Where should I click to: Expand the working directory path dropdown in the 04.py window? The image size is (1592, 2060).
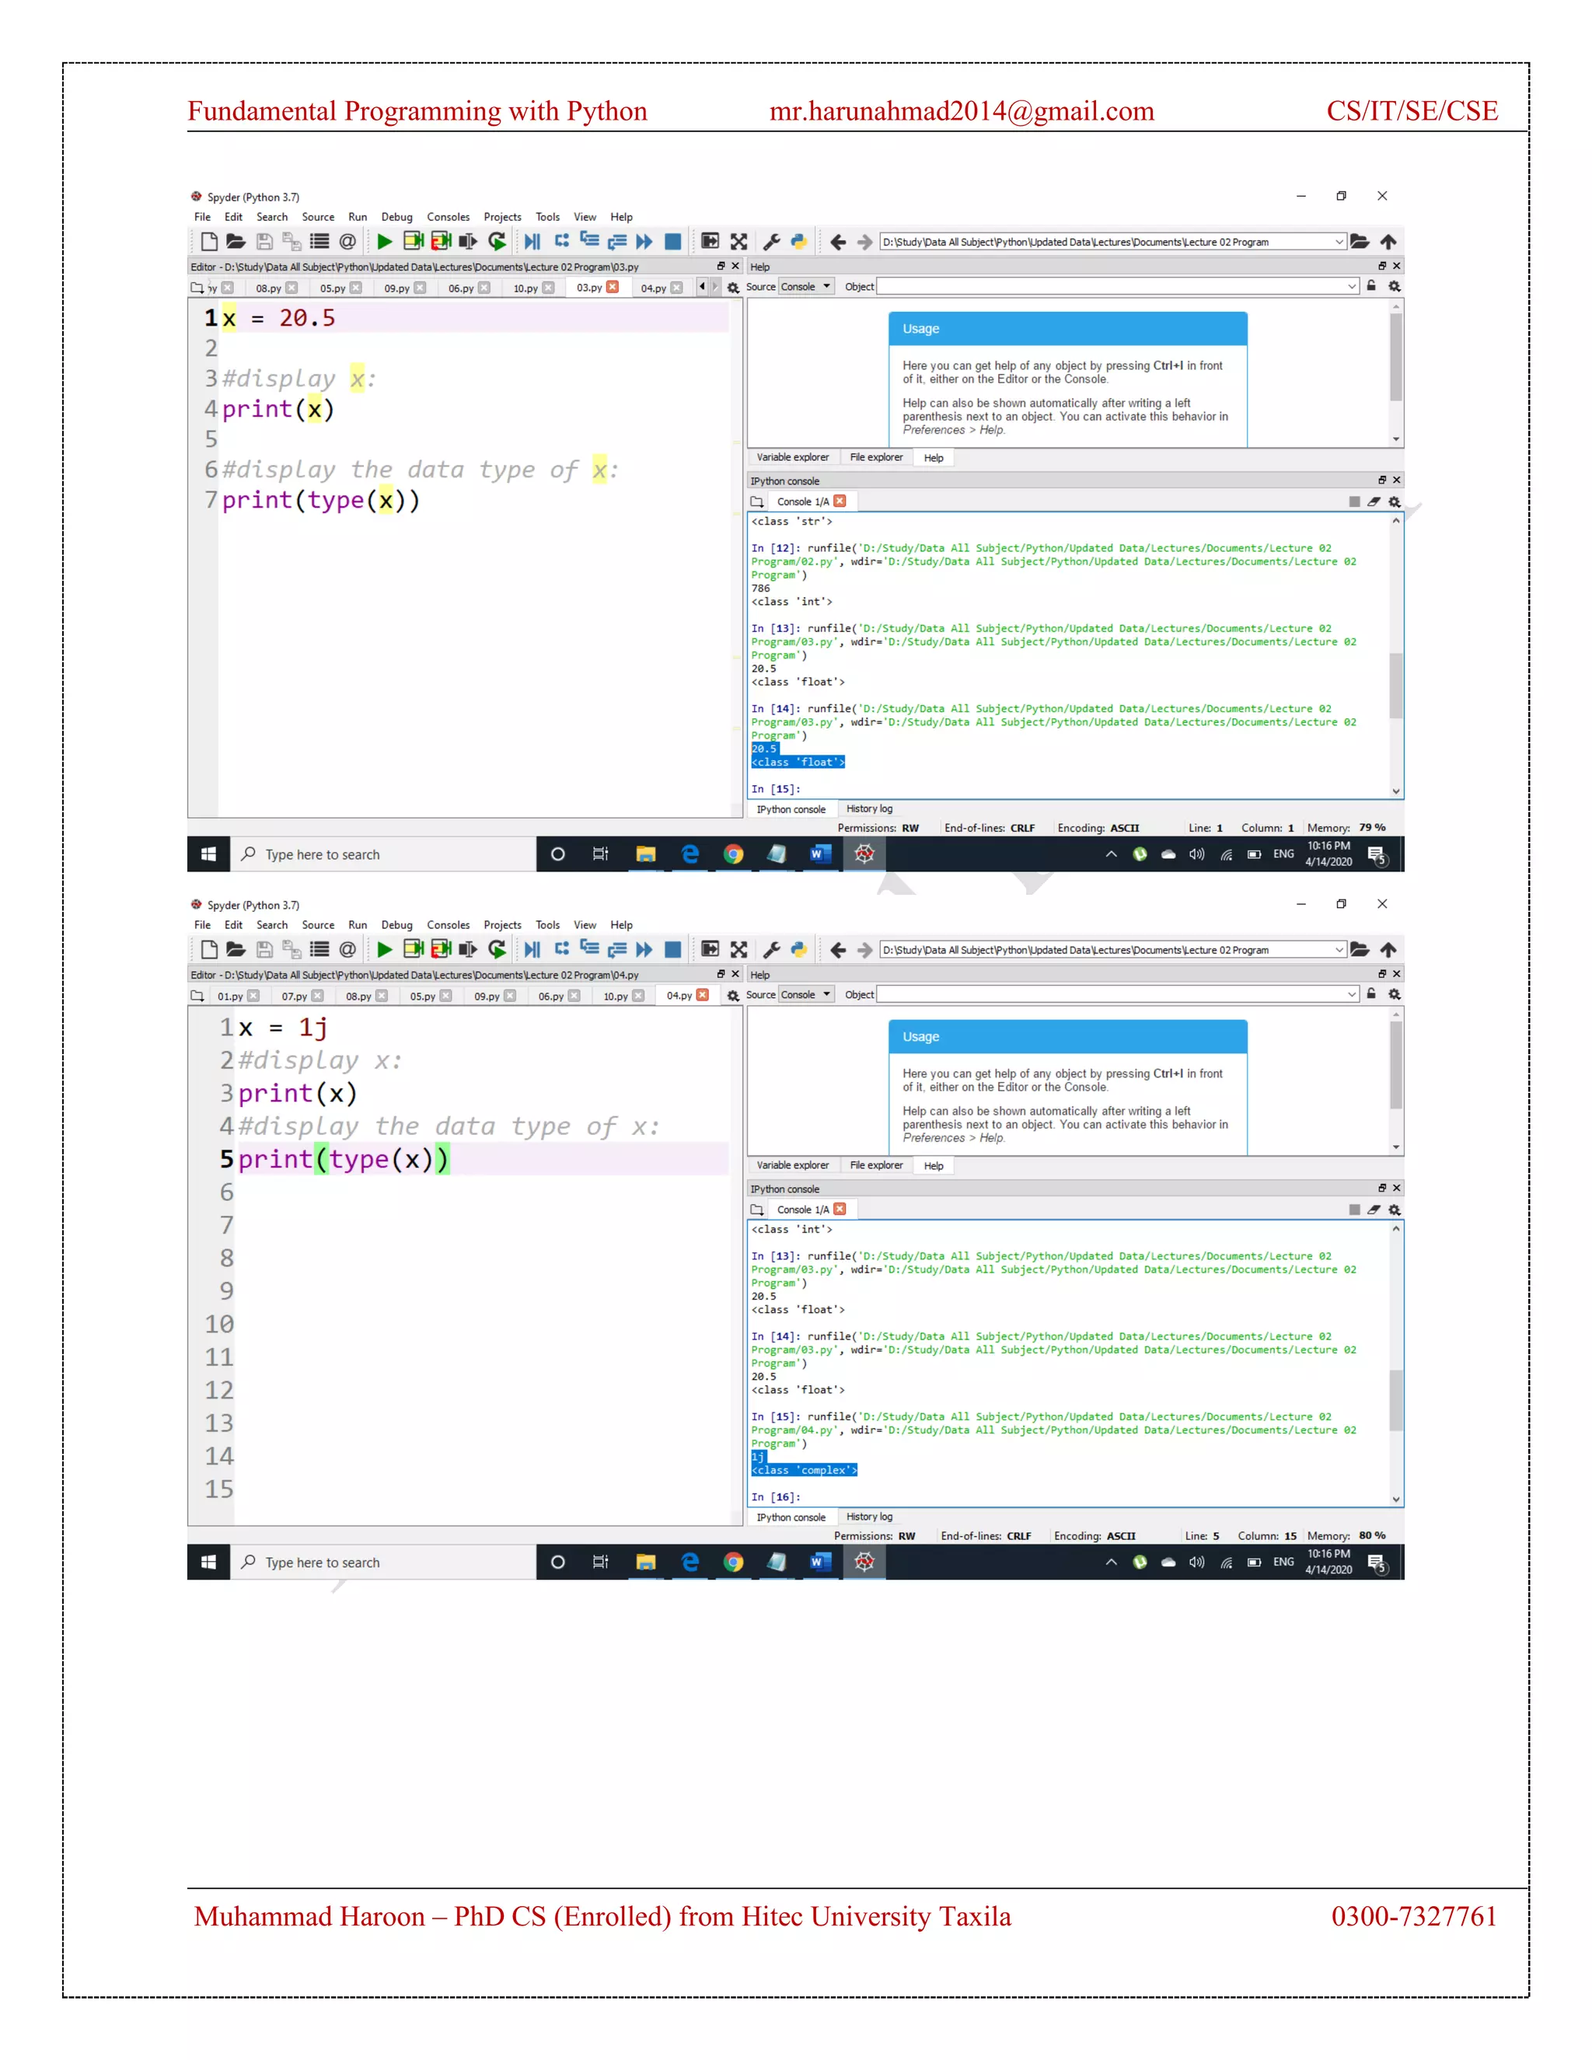tap(1339, 950)
